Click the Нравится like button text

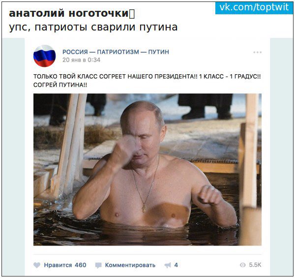click(x=58, y=265)
